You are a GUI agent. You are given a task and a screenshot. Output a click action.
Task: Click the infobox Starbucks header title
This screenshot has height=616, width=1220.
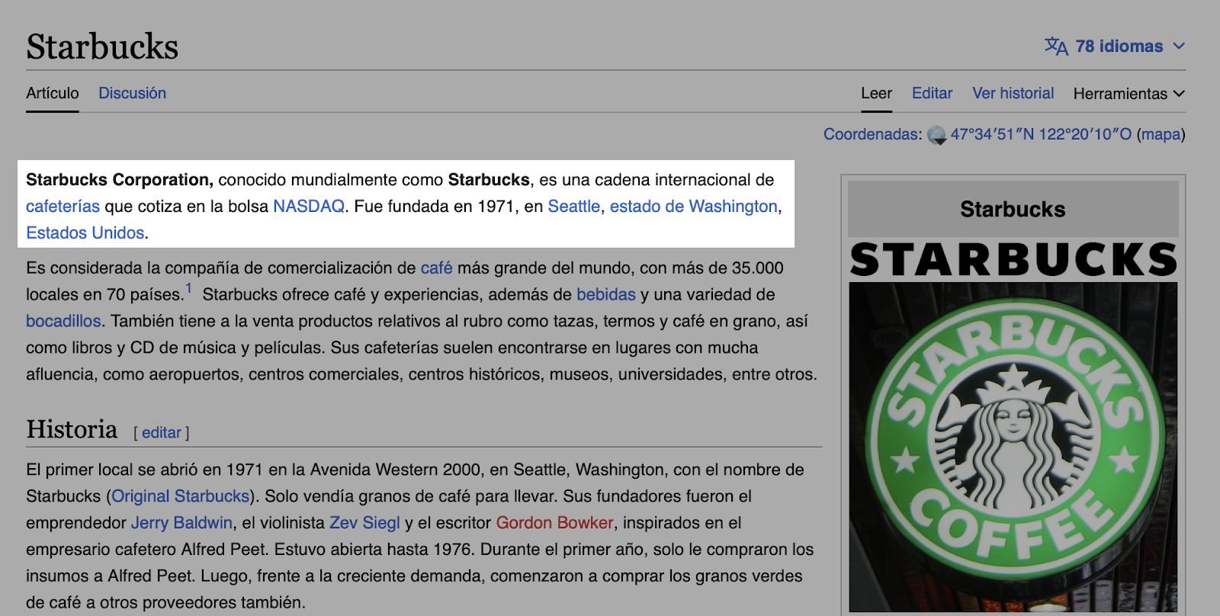point(1013,210)
